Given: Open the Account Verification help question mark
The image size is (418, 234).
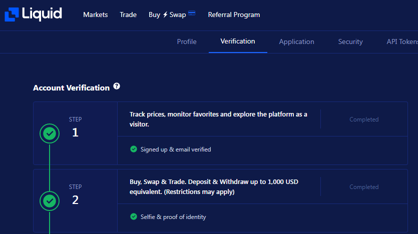Looking at the screenshot, I should click(x=117, y=86).
